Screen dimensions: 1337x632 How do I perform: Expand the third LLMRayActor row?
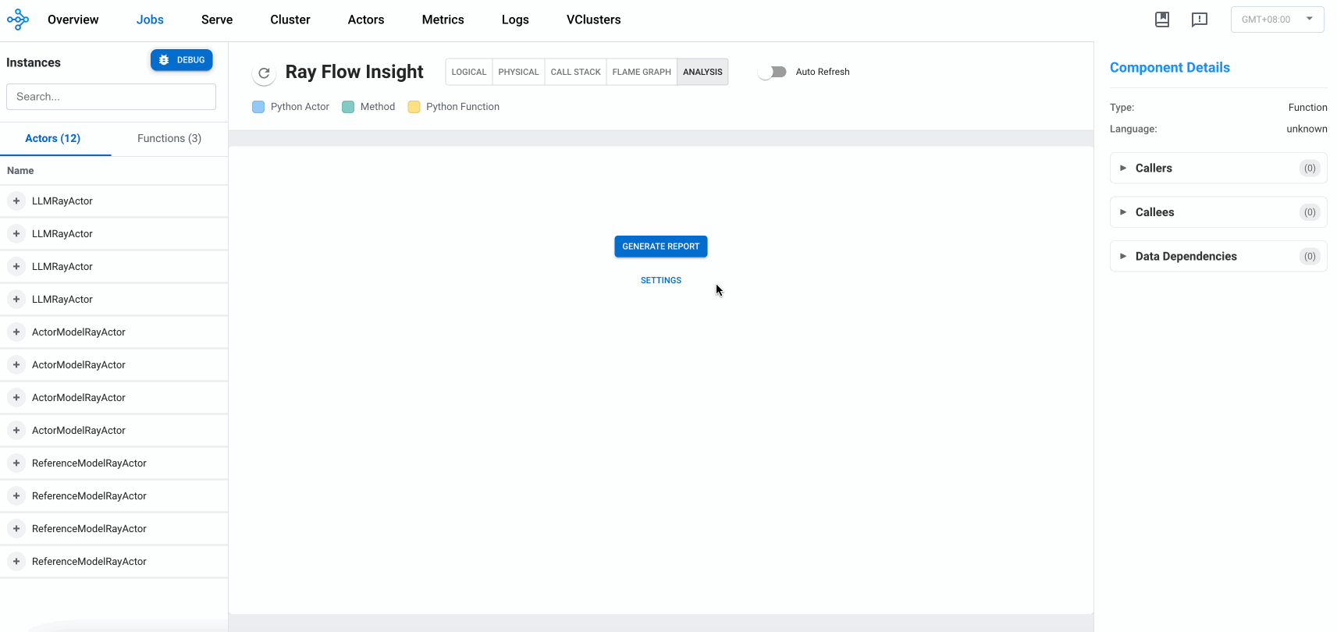pos(16,267)
